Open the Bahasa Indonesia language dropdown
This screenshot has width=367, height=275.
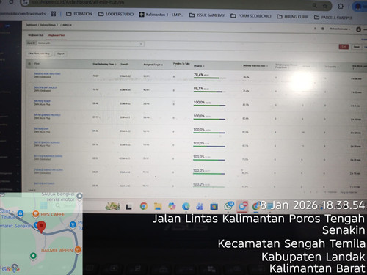tap(340, 29)
